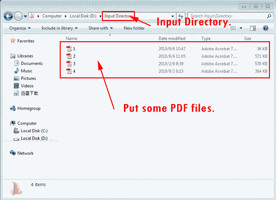Open Local Disk (C:) in navigation pane
The width and height of the screenshot is (276, 200).
click(x=34, y=131)
